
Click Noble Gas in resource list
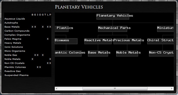[x=11, y=55]
